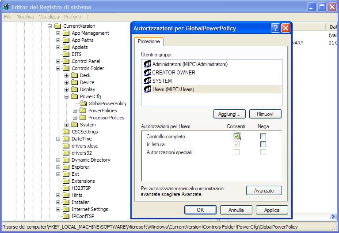
Task: Click the drivers32 folder icon
Action: coord(66,153)
